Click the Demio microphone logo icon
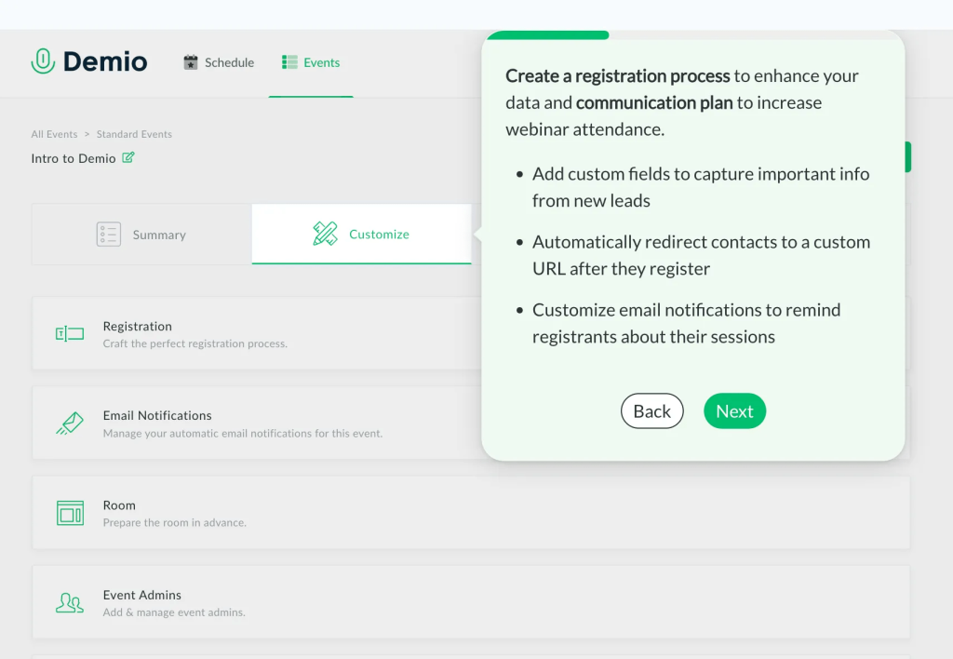Viewport: 953px width, 659px height. tap(43, 61)
